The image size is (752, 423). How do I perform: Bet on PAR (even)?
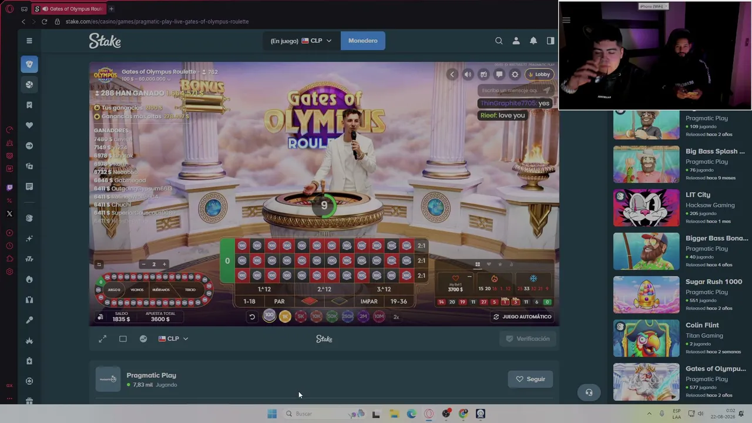[x=279, y=301]
